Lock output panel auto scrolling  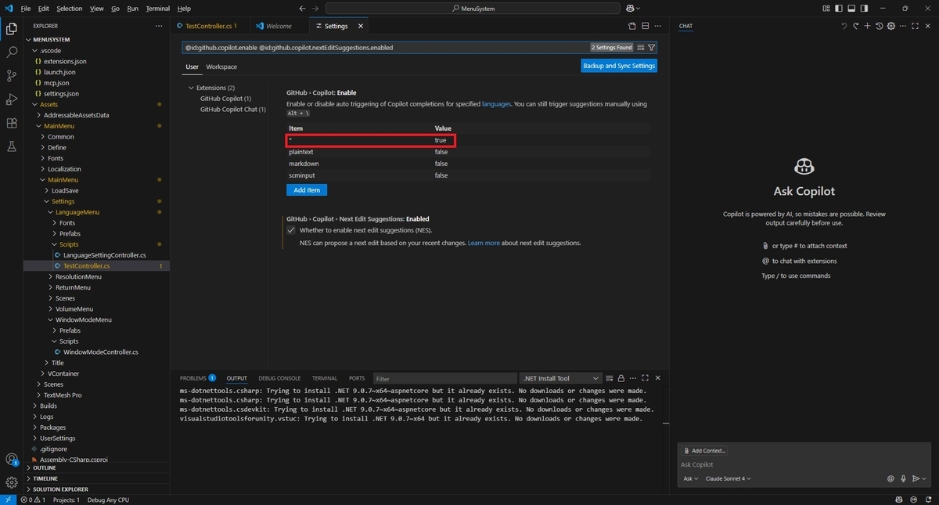click(621, 378)
